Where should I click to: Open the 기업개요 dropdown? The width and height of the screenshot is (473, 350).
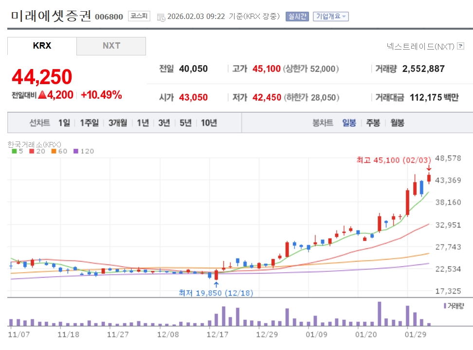(x=331, y=17)
